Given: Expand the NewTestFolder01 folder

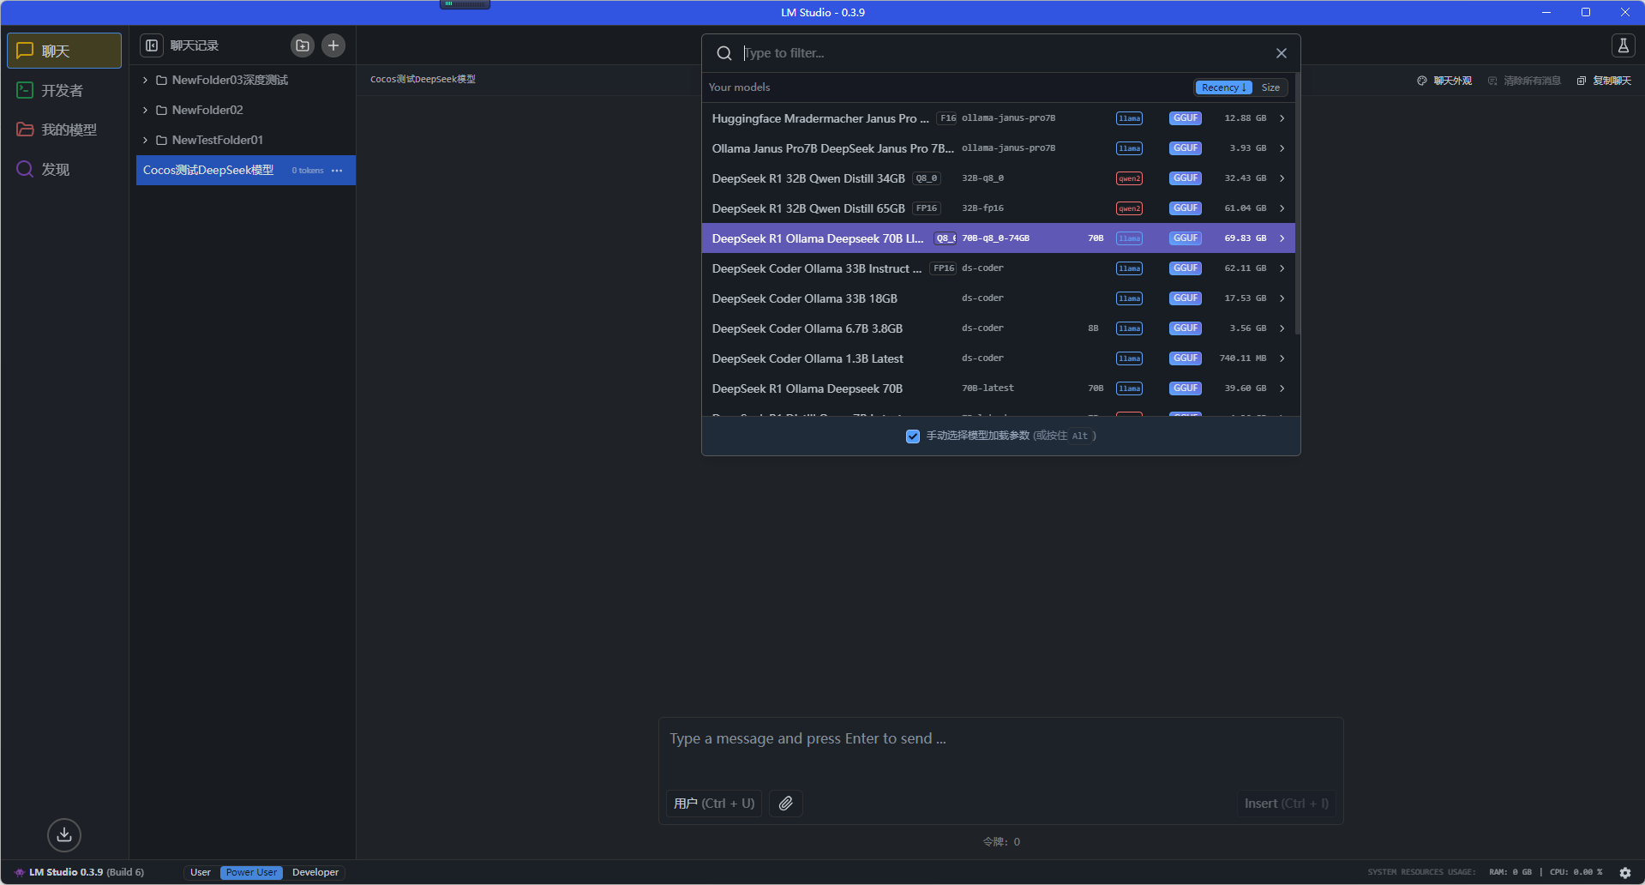Looking at the screenshot, I should [x=145, y=140].
